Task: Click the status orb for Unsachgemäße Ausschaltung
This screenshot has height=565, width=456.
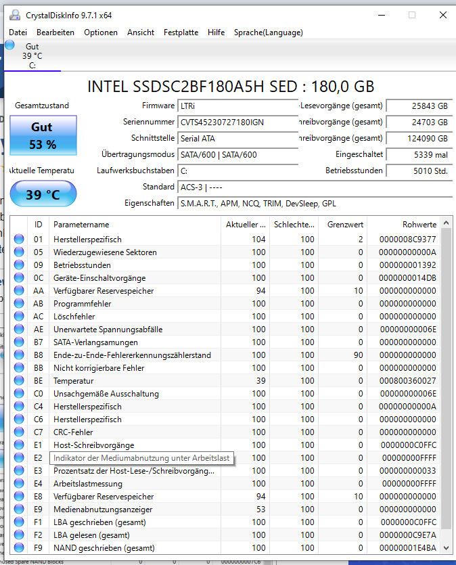Action: (x=19, y=393)
